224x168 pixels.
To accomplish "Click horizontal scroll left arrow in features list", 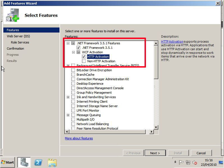I will click(67, 132).
